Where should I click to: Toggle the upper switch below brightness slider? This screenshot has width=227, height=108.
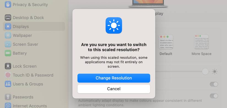tap(214, 84)
